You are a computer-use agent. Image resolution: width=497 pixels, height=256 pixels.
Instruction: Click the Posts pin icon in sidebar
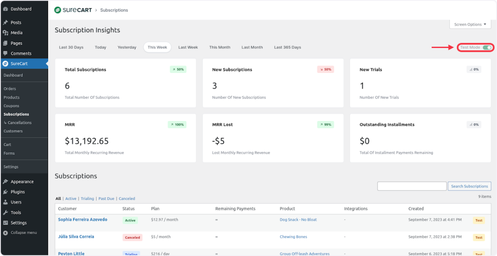5,23
